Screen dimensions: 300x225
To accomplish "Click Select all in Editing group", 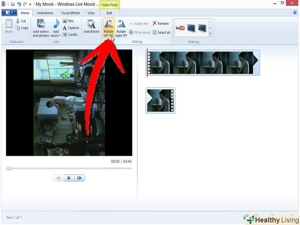I will click(161, 33).
